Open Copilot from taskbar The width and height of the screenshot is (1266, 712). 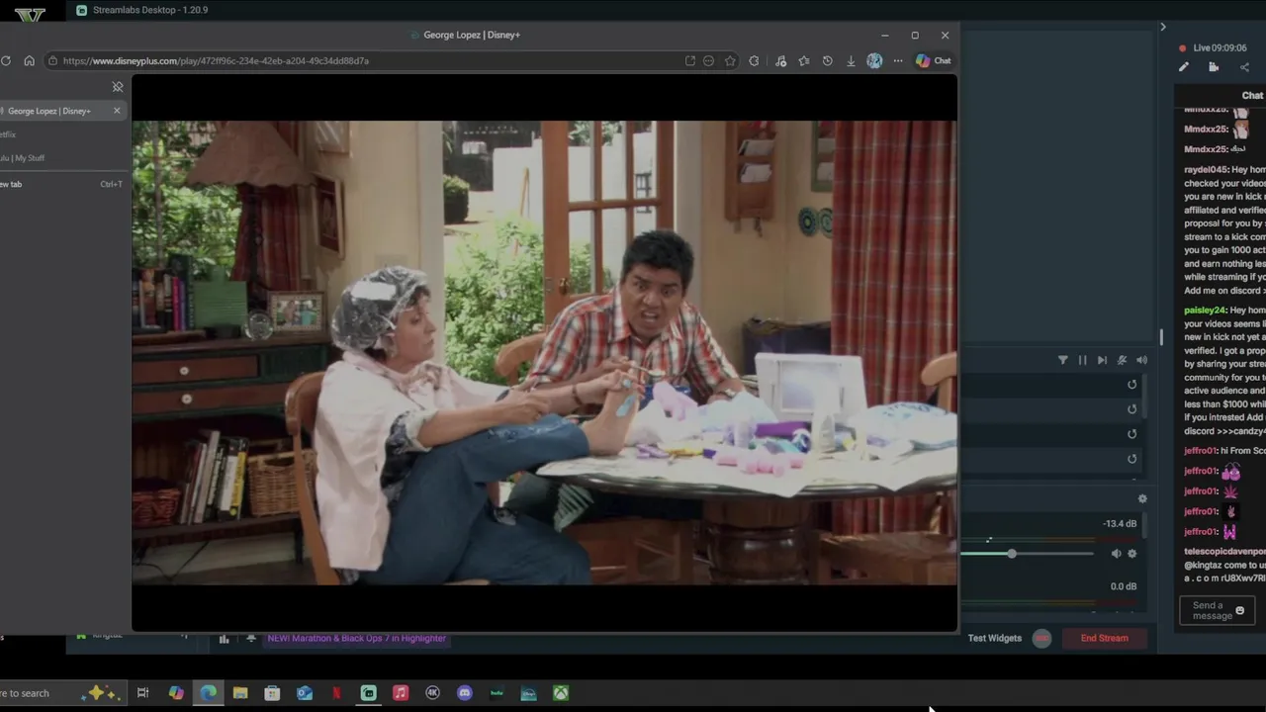tap(176, 693)
